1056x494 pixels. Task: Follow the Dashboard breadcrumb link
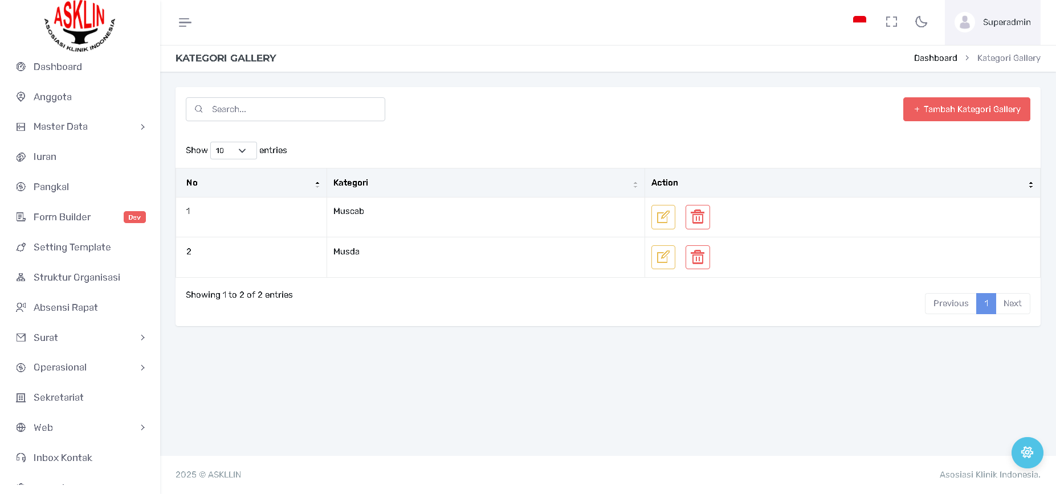pyautogui.click(x=935, y=58)
